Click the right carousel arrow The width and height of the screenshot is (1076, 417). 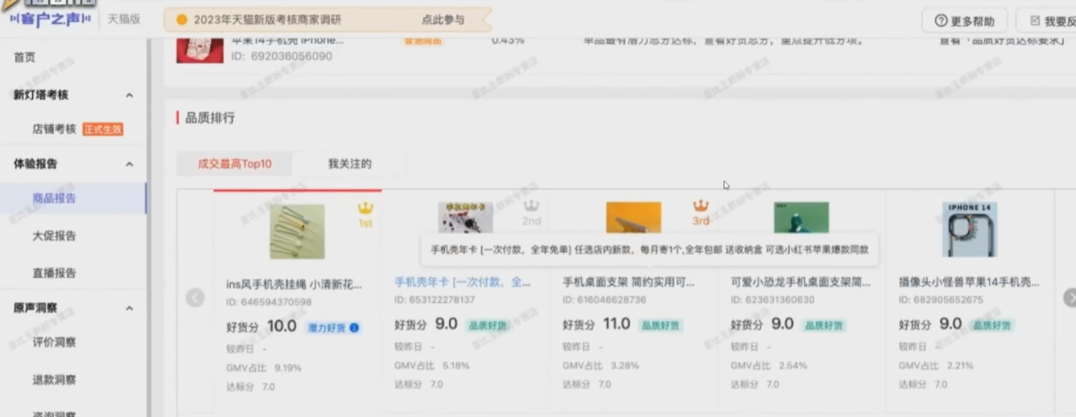coord(1069,298)
